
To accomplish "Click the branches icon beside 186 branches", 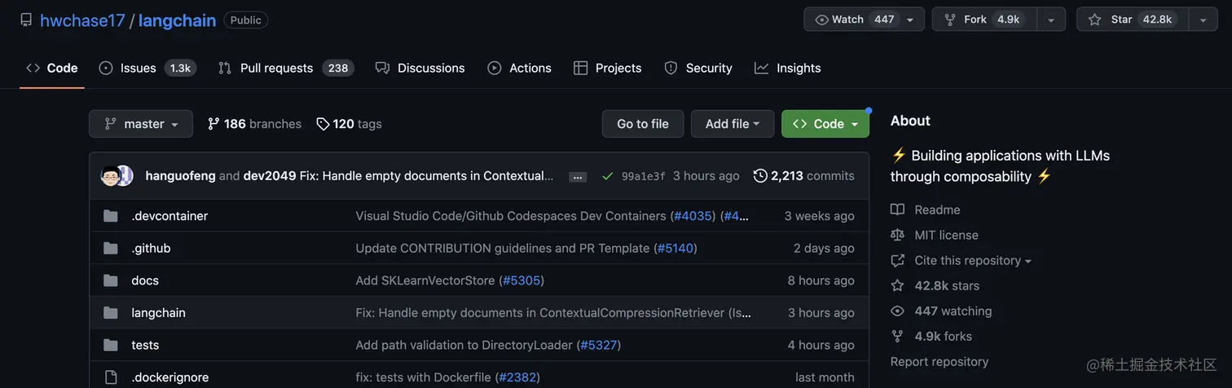I will (213, 124).
